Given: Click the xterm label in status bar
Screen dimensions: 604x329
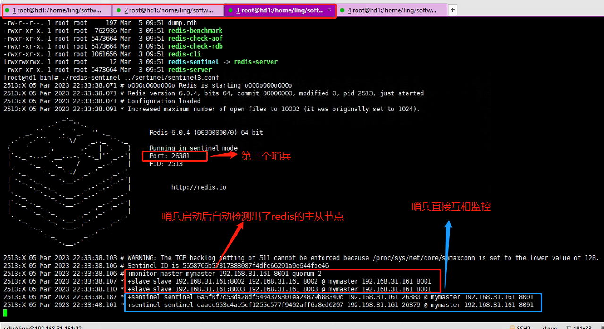Looking at the screenshot, I should [549, 327].
